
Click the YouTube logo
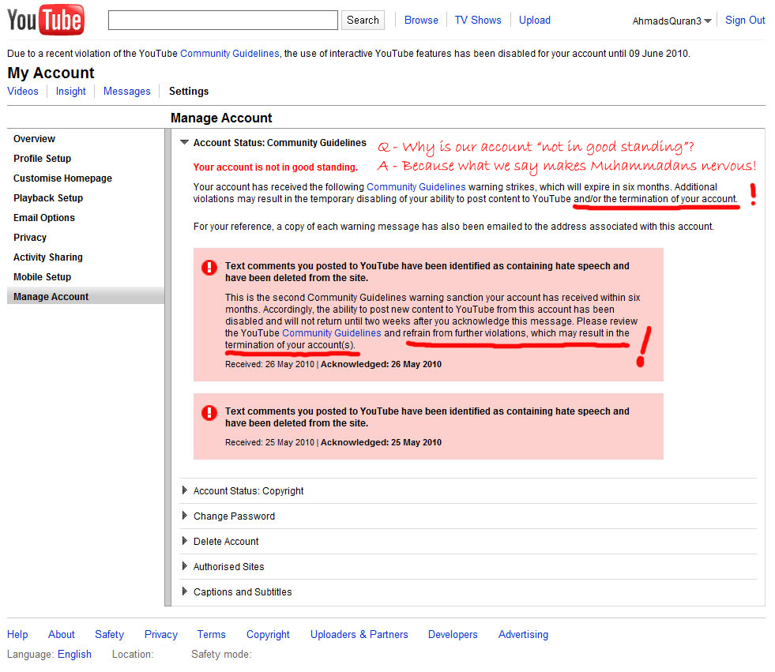pos(46,20)
